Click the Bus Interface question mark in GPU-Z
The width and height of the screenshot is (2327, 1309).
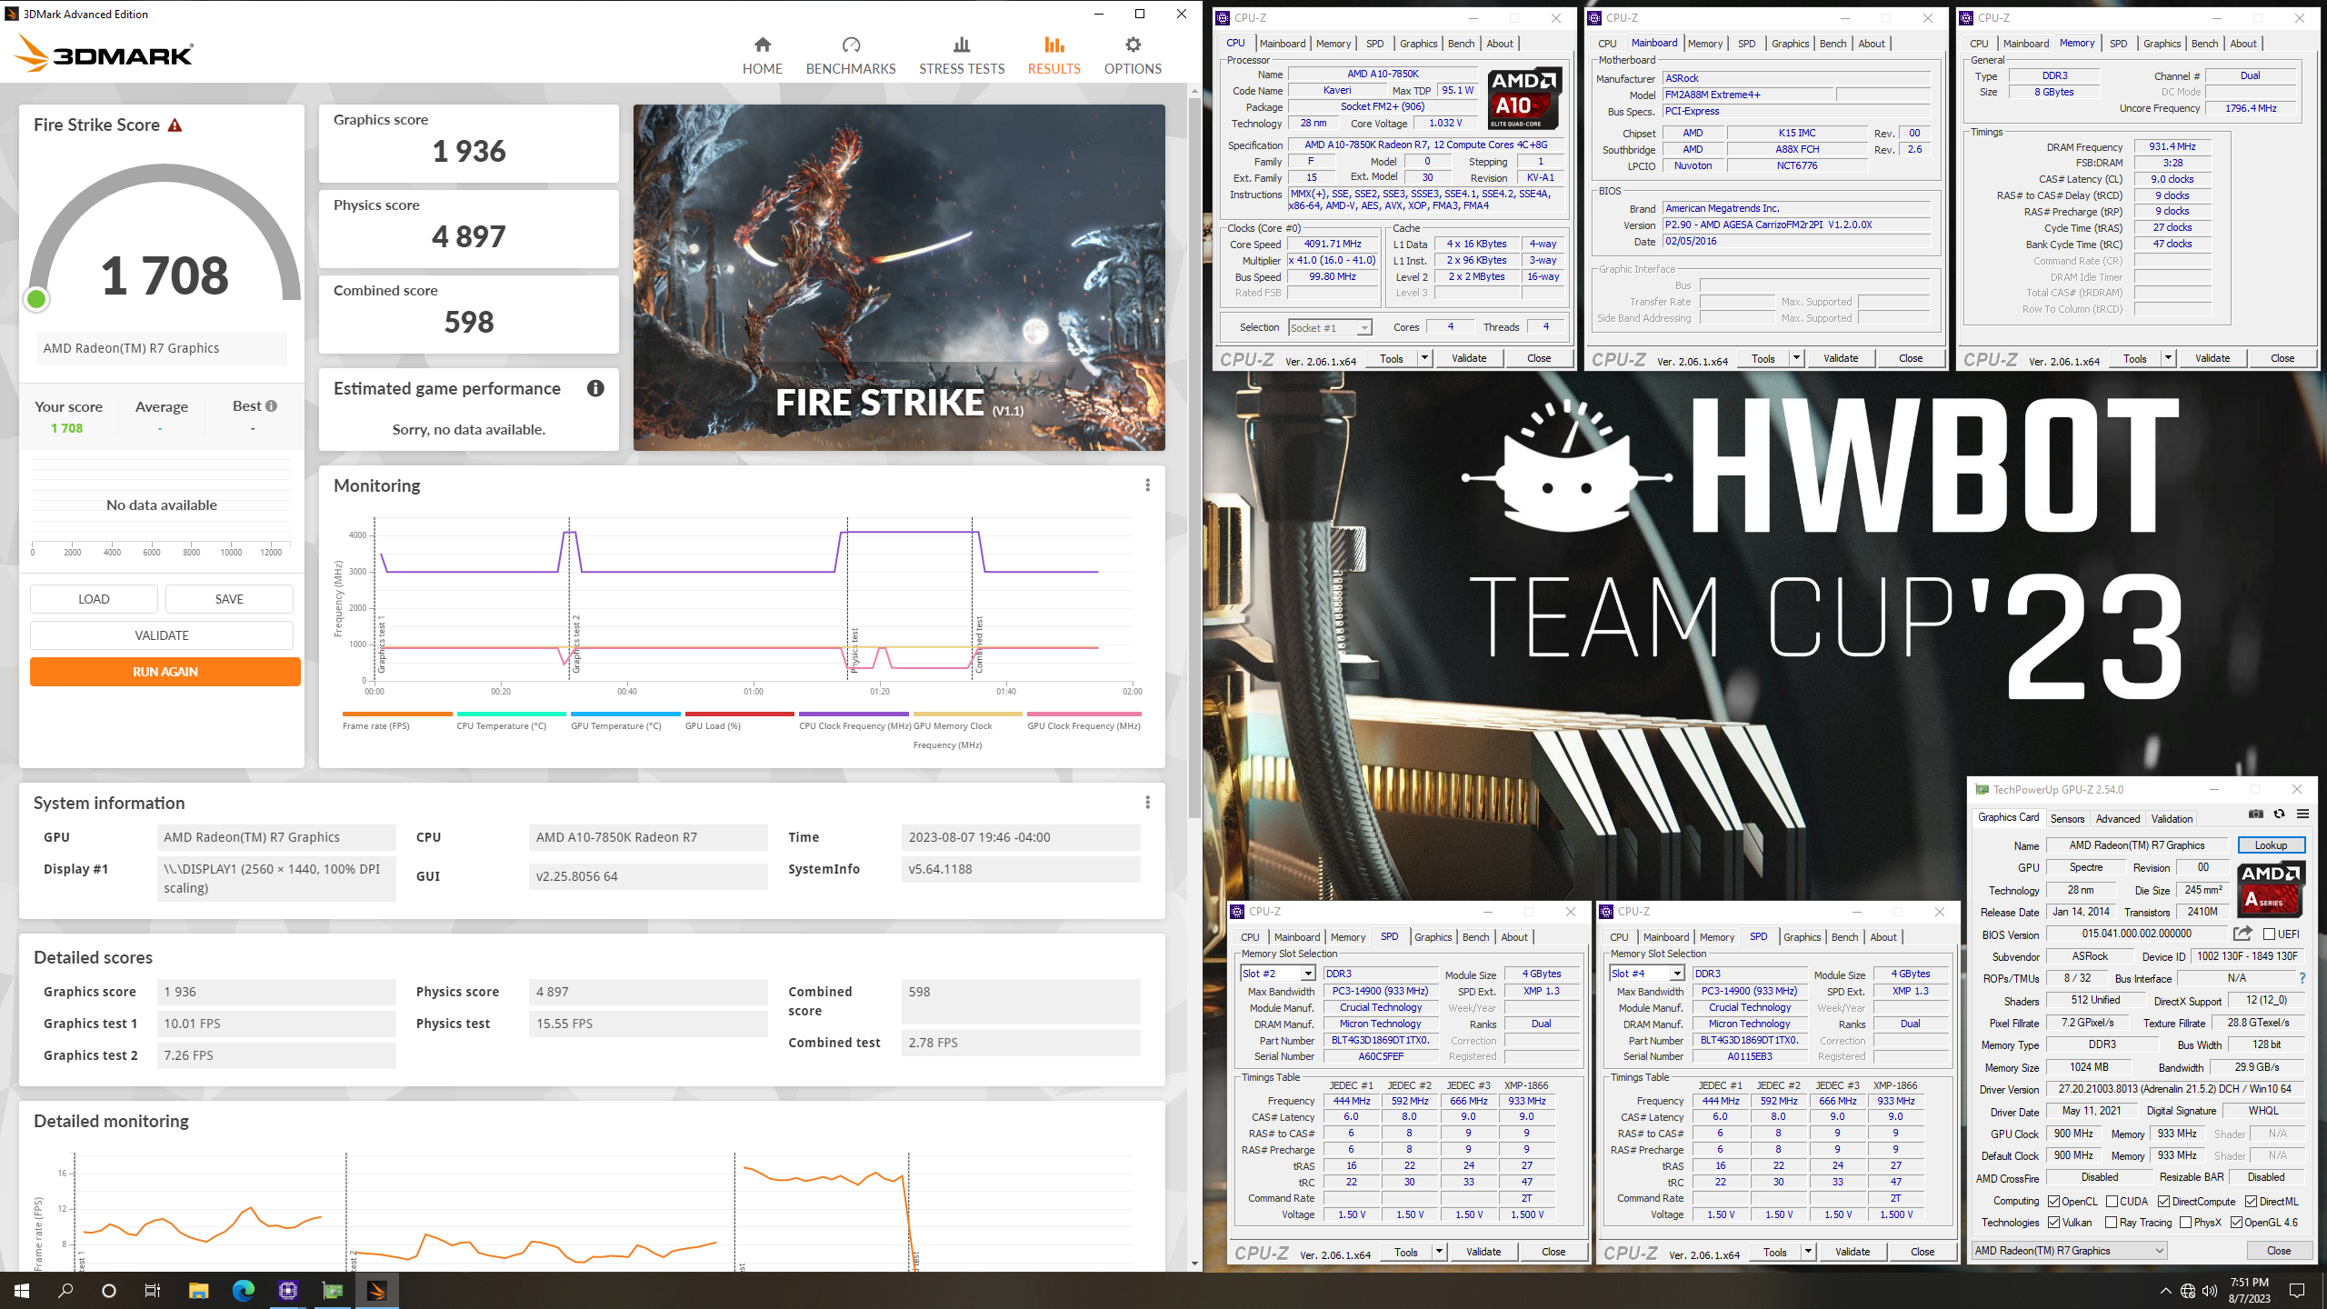click(x=2302, y=979)
